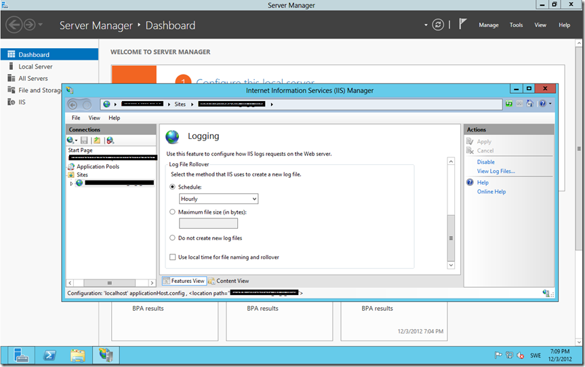
Task: Open Server Manager's View menu
Action: (540, 25)
